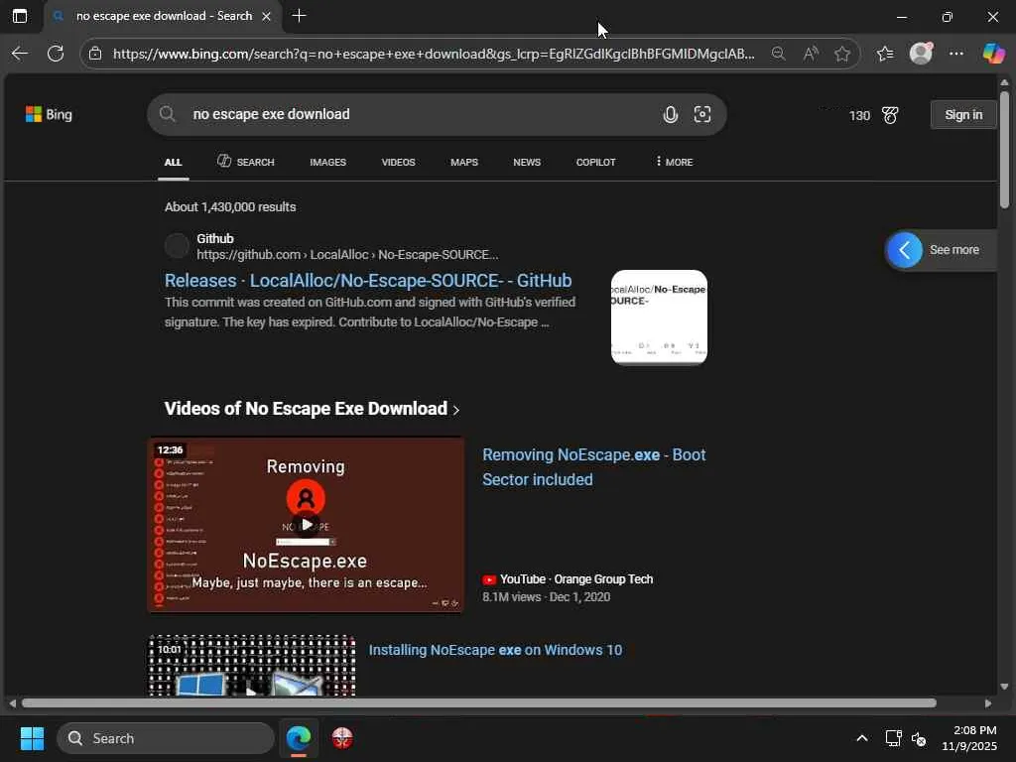Switch to the COPILOT tab

click(596, 162)
